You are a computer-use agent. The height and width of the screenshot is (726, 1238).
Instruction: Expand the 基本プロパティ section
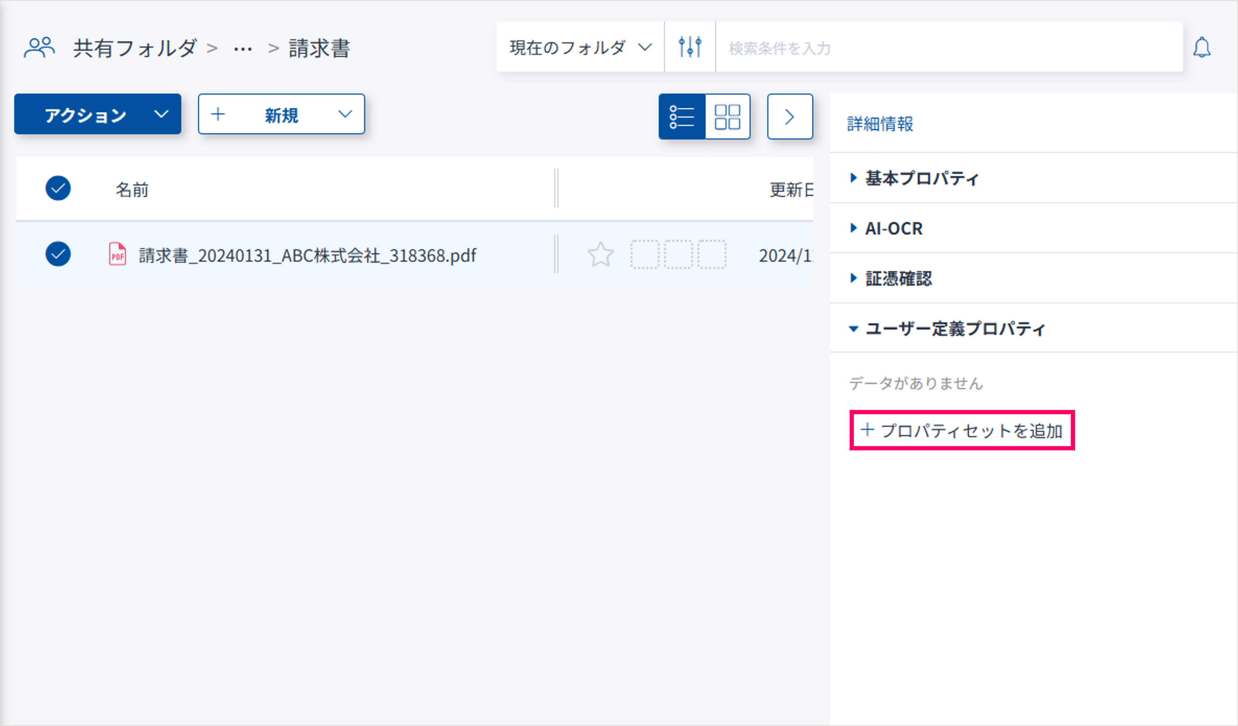(x=921, y=178)
